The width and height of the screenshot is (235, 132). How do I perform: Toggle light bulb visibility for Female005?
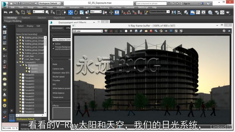tap(20, 90)
